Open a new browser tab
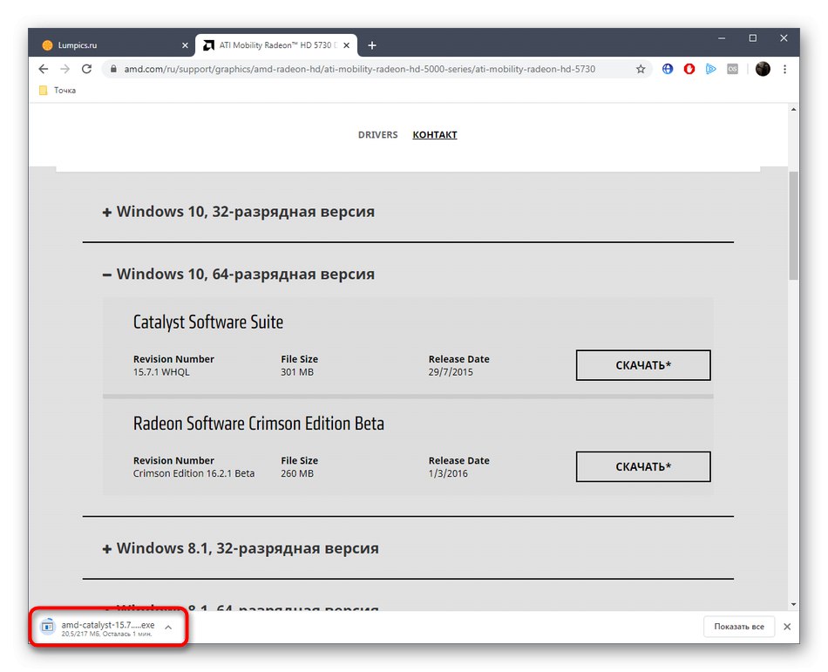The image size is (828, 672). coord(372,45)
